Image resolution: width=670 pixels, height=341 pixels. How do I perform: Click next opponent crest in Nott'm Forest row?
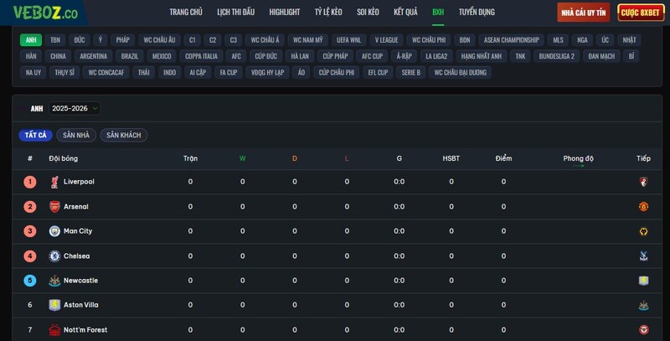pos(643,330)
